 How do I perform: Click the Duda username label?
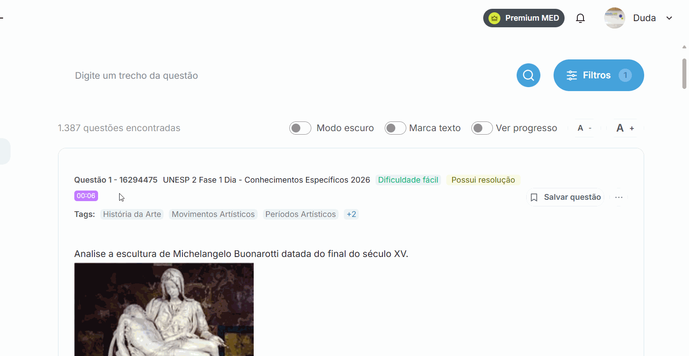click(x=645, y=18)
